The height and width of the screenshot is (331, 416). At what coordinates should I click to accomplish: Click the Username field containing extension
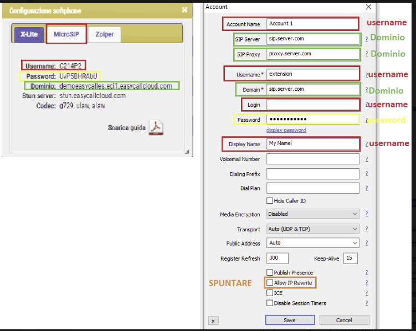pyautogui.click(x=313, y=74)
